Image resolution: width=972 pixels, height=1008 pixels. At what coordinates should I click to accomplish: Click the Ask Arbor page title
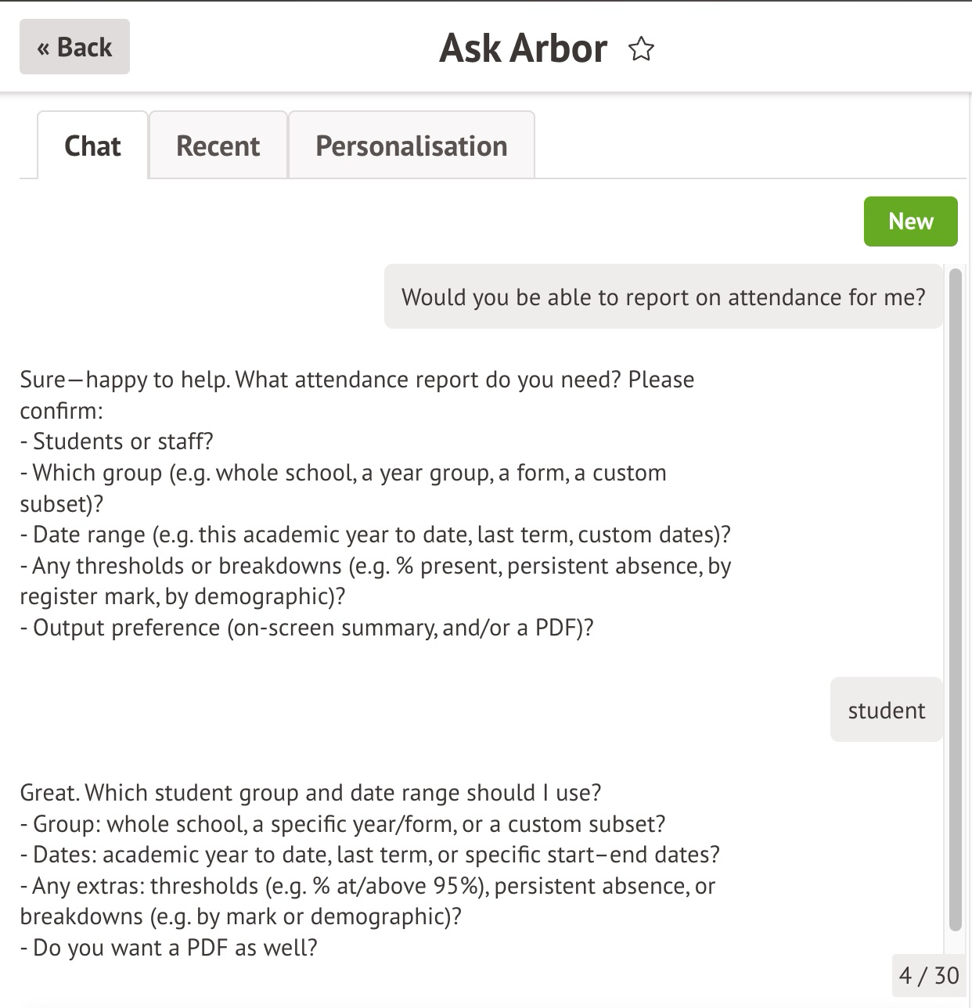[x=523, y=49]
